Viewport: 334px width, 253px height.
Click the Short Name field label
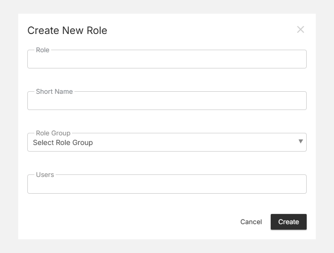(54, 92)
